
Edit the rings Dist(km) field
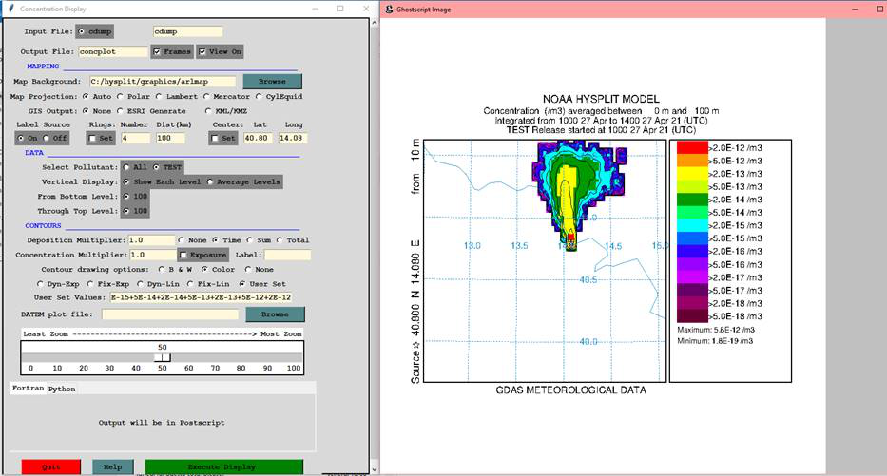(170, 138)
